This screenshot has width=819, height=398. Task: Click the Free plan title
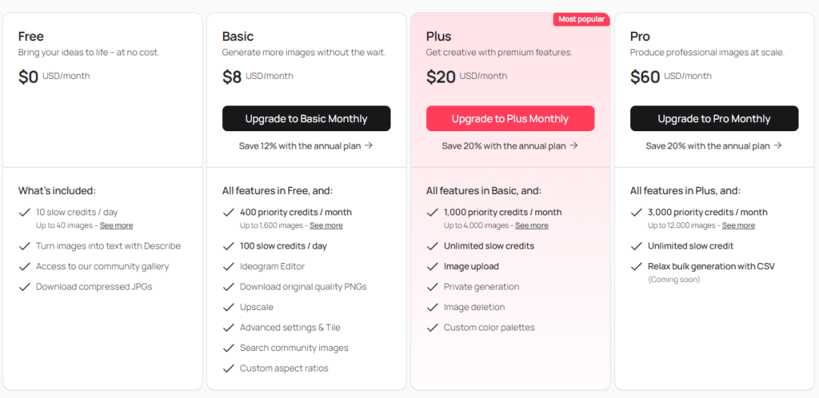(x=31, y=36)
